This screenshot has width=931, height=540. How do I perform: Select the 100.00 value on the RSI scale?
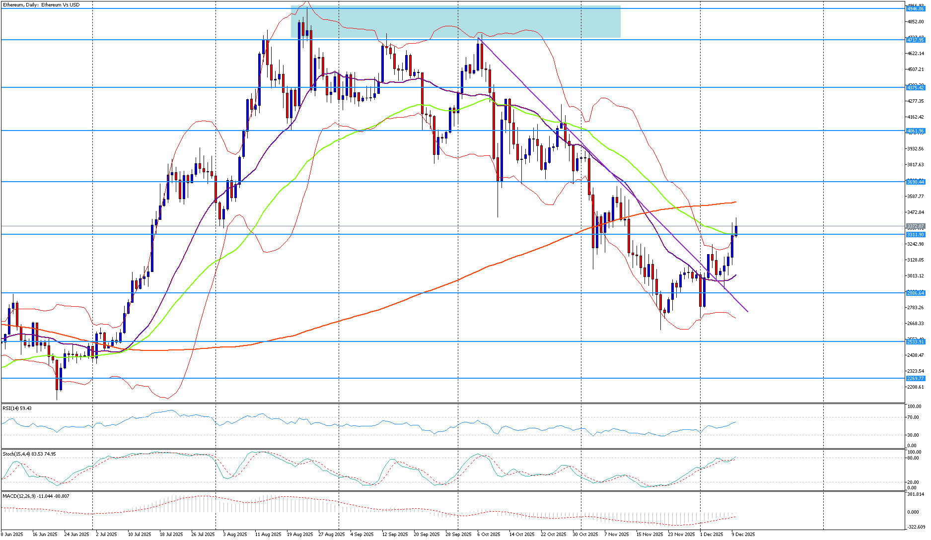(915, 406)
